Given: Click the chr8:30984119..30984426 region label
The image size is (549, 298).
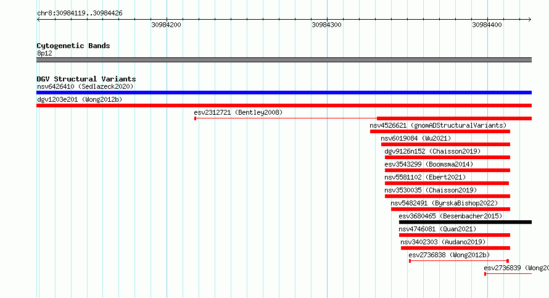Looking at the screenshot, I should pyautogui.click(x=80, y=14).
